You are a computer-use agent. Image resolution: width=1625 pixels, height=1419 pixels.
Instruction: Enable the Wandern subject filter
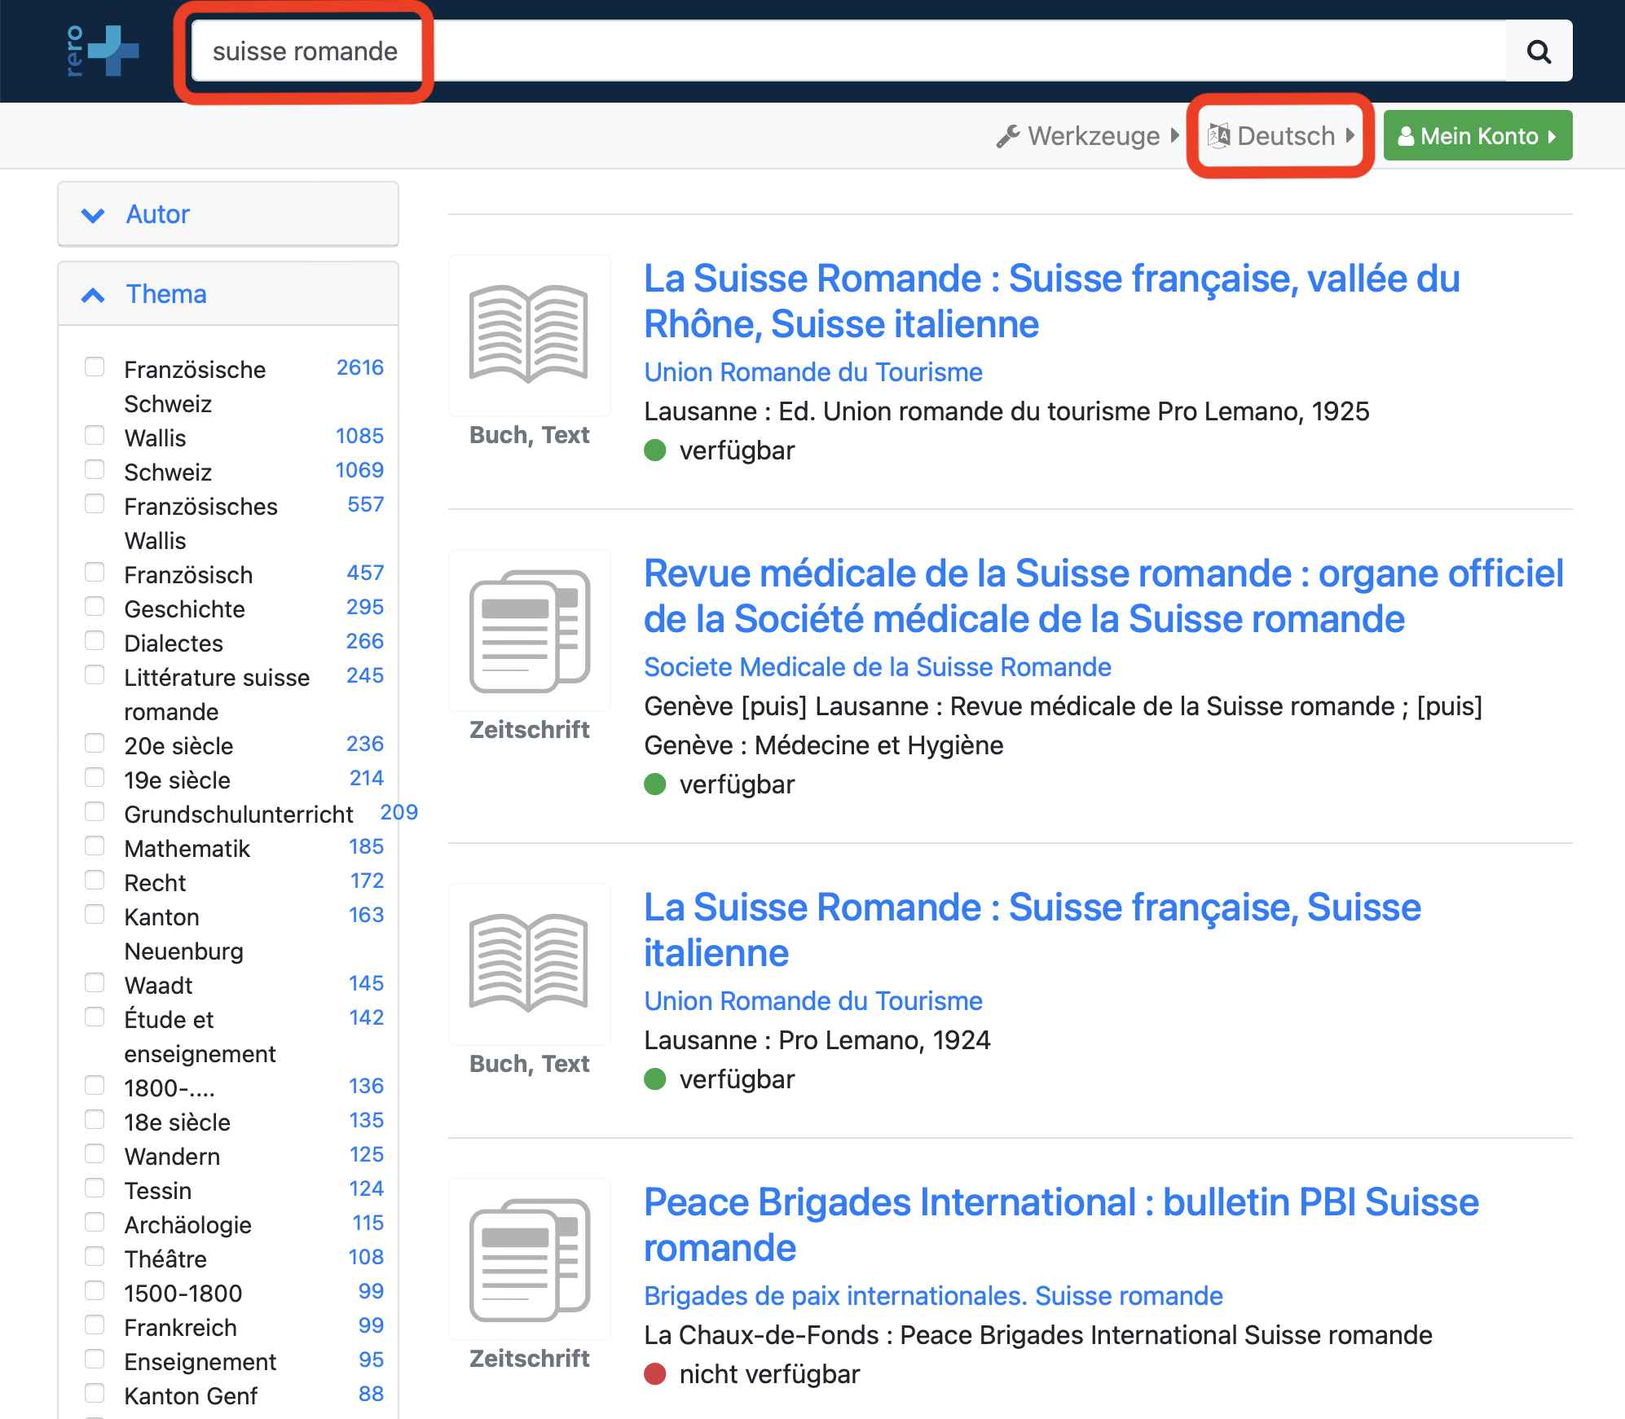[95, 1153]
